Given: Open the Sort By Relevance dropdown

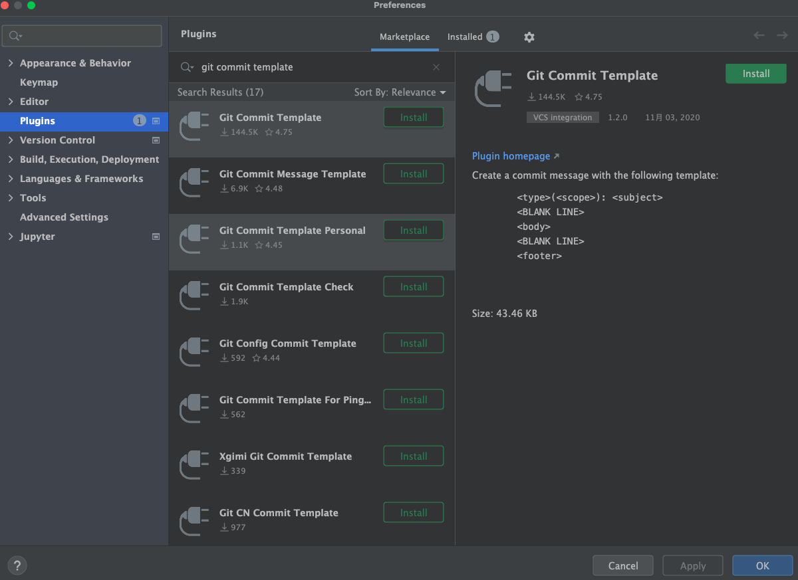Looking at the screenshot, I should click(400, 92).
